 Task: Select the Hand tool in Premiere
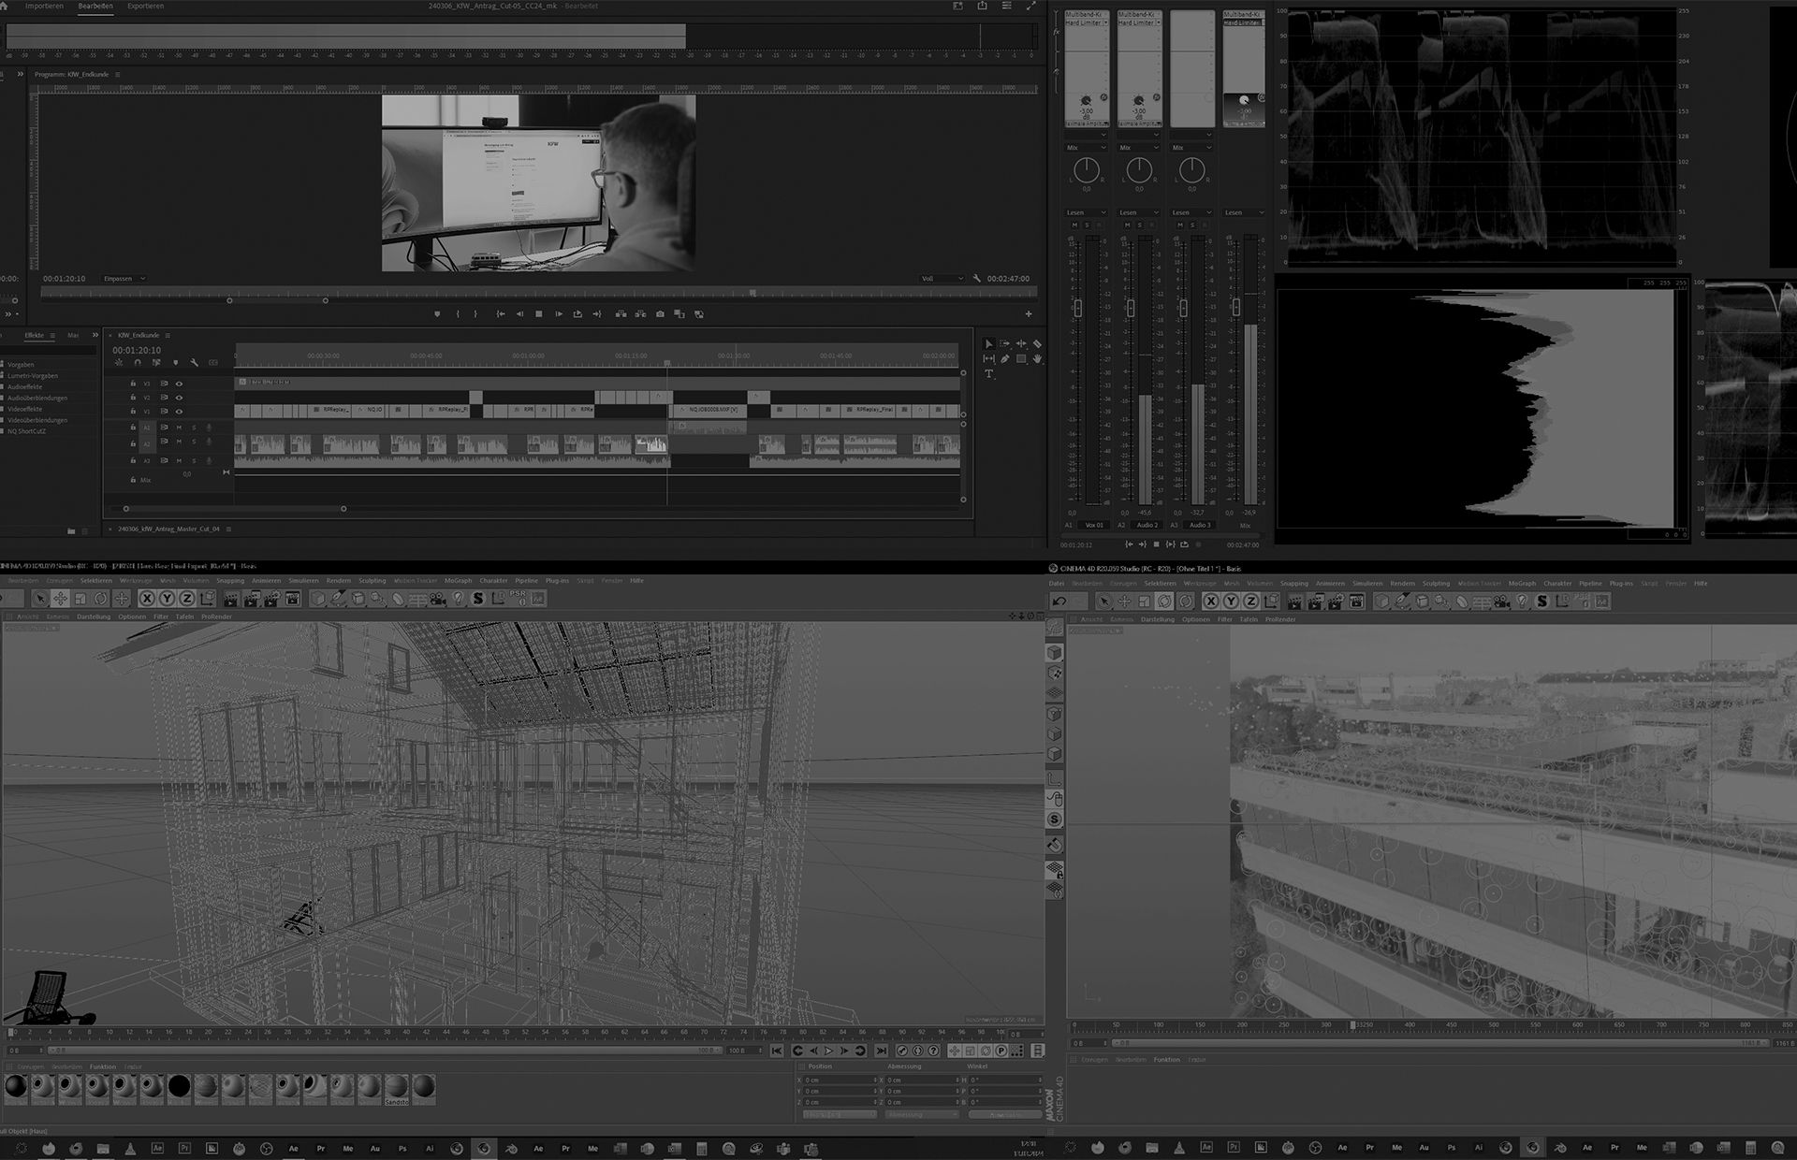[x=1037, y=358]
